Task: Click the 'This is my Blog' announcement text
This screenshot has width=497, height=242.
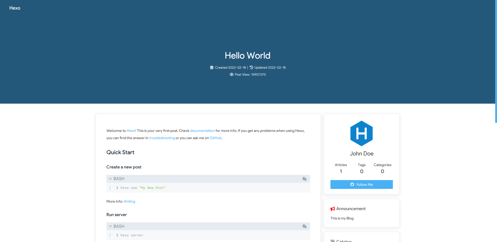Action: tap(342, 218)
